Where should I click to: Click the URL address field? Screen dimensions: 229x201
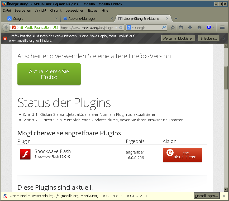[87, 28]
